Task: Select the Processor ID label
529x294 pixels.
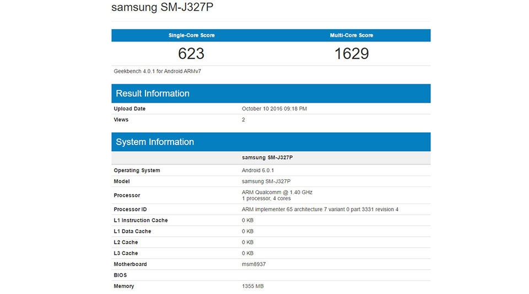Action: [x=130, y=209]
